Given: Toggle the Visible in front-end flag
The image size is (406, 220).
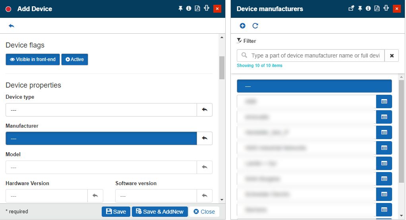Looking at the screenshot, I should pyautogui.click(x=33, y=59).
